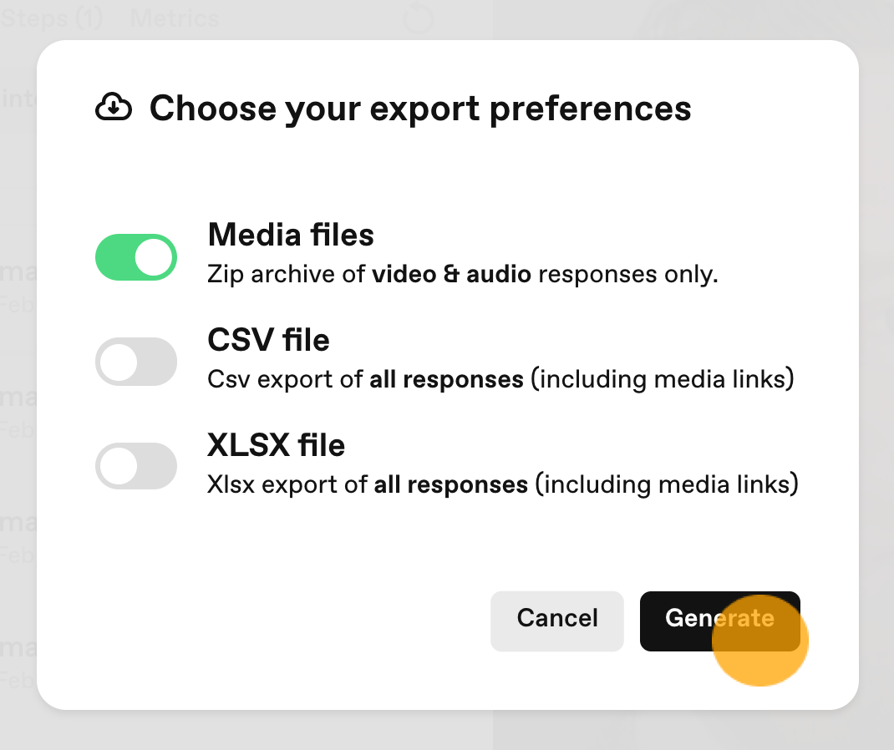Enable the CSV file toggle
Viewport: 894px width, 750px height.
click(x=136, y=362)
